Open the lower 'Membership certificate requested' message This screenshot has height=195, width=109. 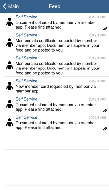click(x=58, y=68)
